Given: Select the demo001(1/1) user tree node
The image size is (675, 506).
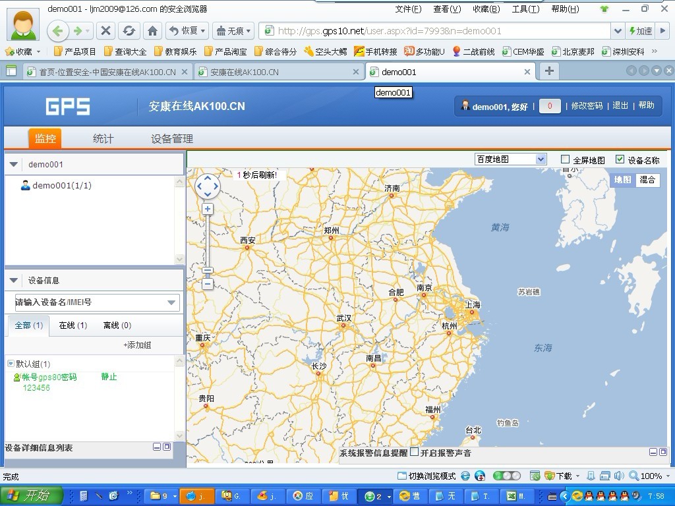Looking at the screenshot, I should [x=57, y=185].
